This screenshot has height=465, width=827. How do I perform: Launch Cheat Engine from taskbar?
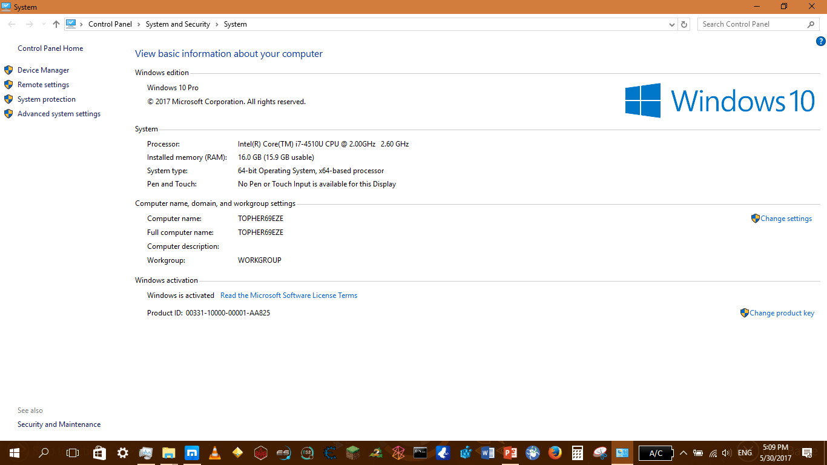tap(329, 453)
